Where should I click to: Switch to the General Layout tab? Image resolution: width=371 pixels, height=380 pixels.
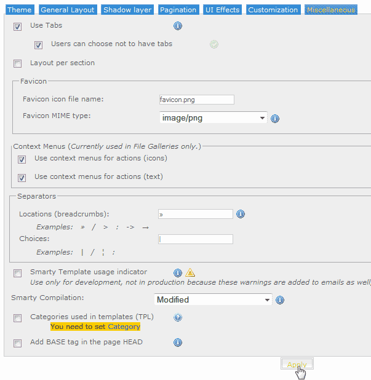click(x=68, y=10)
